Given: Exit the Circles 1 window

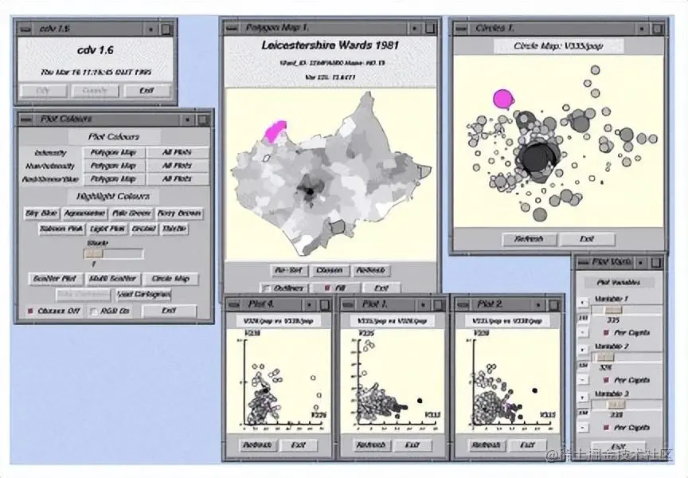Looking at the screenshot, I should pos(587,239).
